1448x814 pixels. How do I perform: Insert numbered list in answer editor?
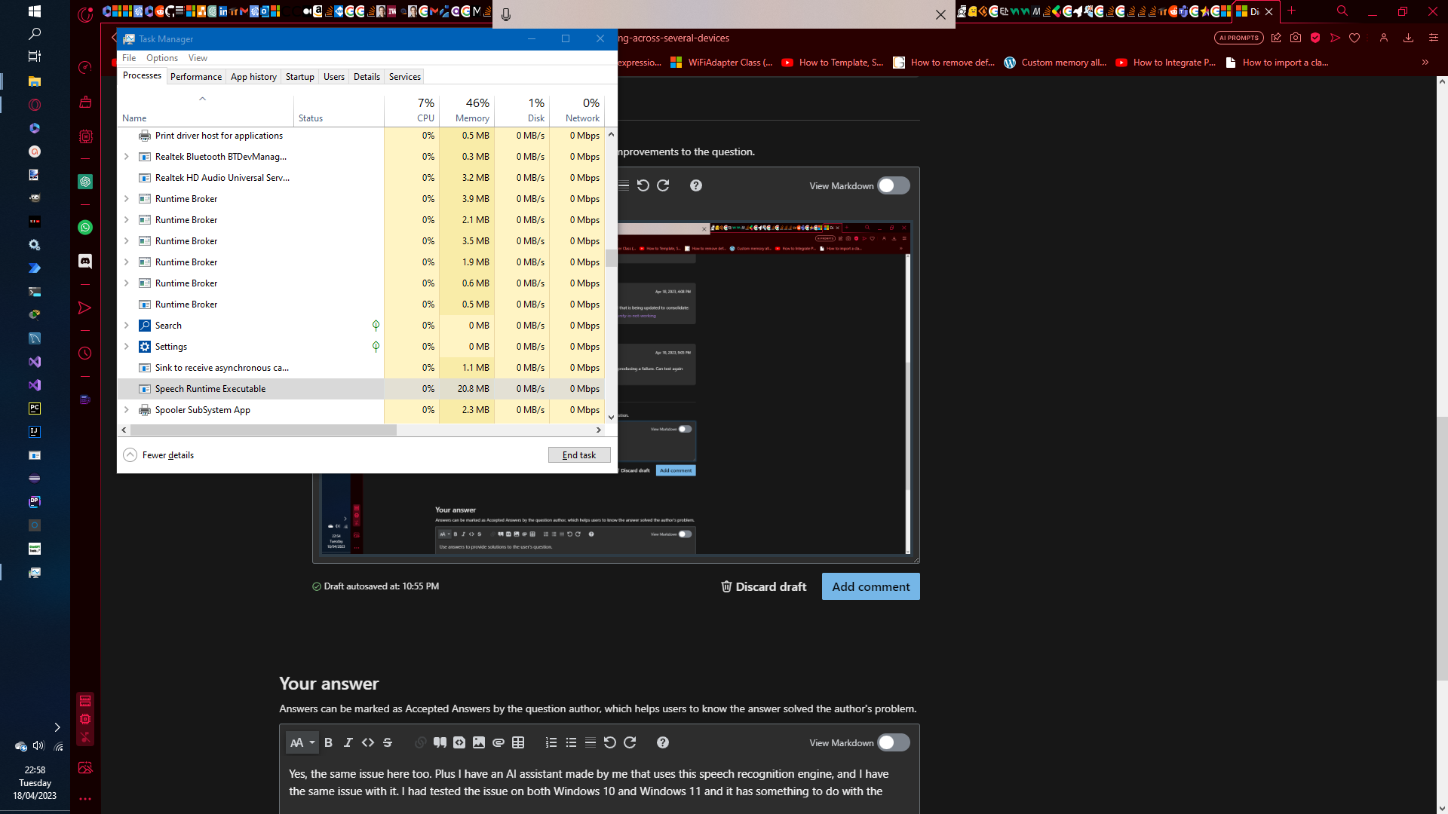coord(551,742)
